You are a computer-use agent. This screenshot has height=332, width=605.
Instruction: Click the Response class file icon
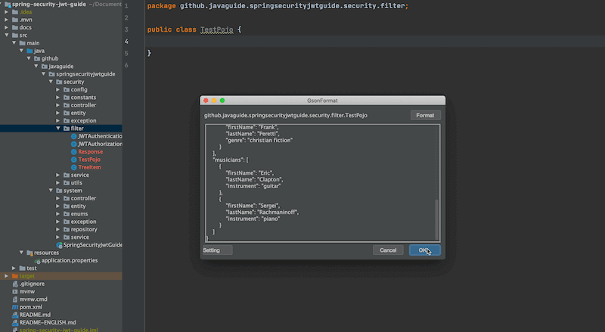(x=73, y=152)
